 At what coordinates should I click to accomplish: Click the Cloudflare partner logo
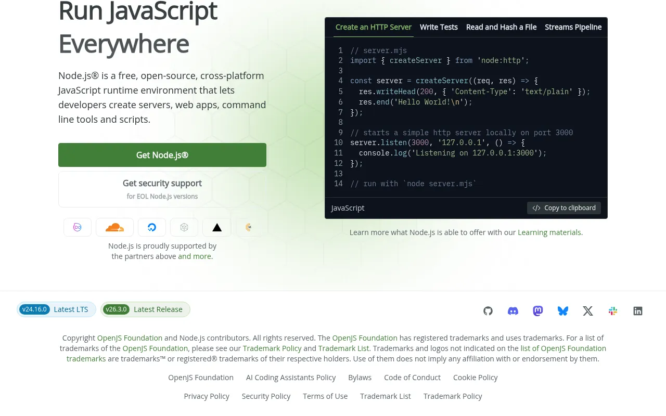point(114,227)
